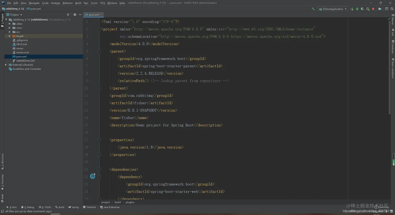Open the VCS menu
The width and height of the screenshot is (395, 215).
(102, 3)
